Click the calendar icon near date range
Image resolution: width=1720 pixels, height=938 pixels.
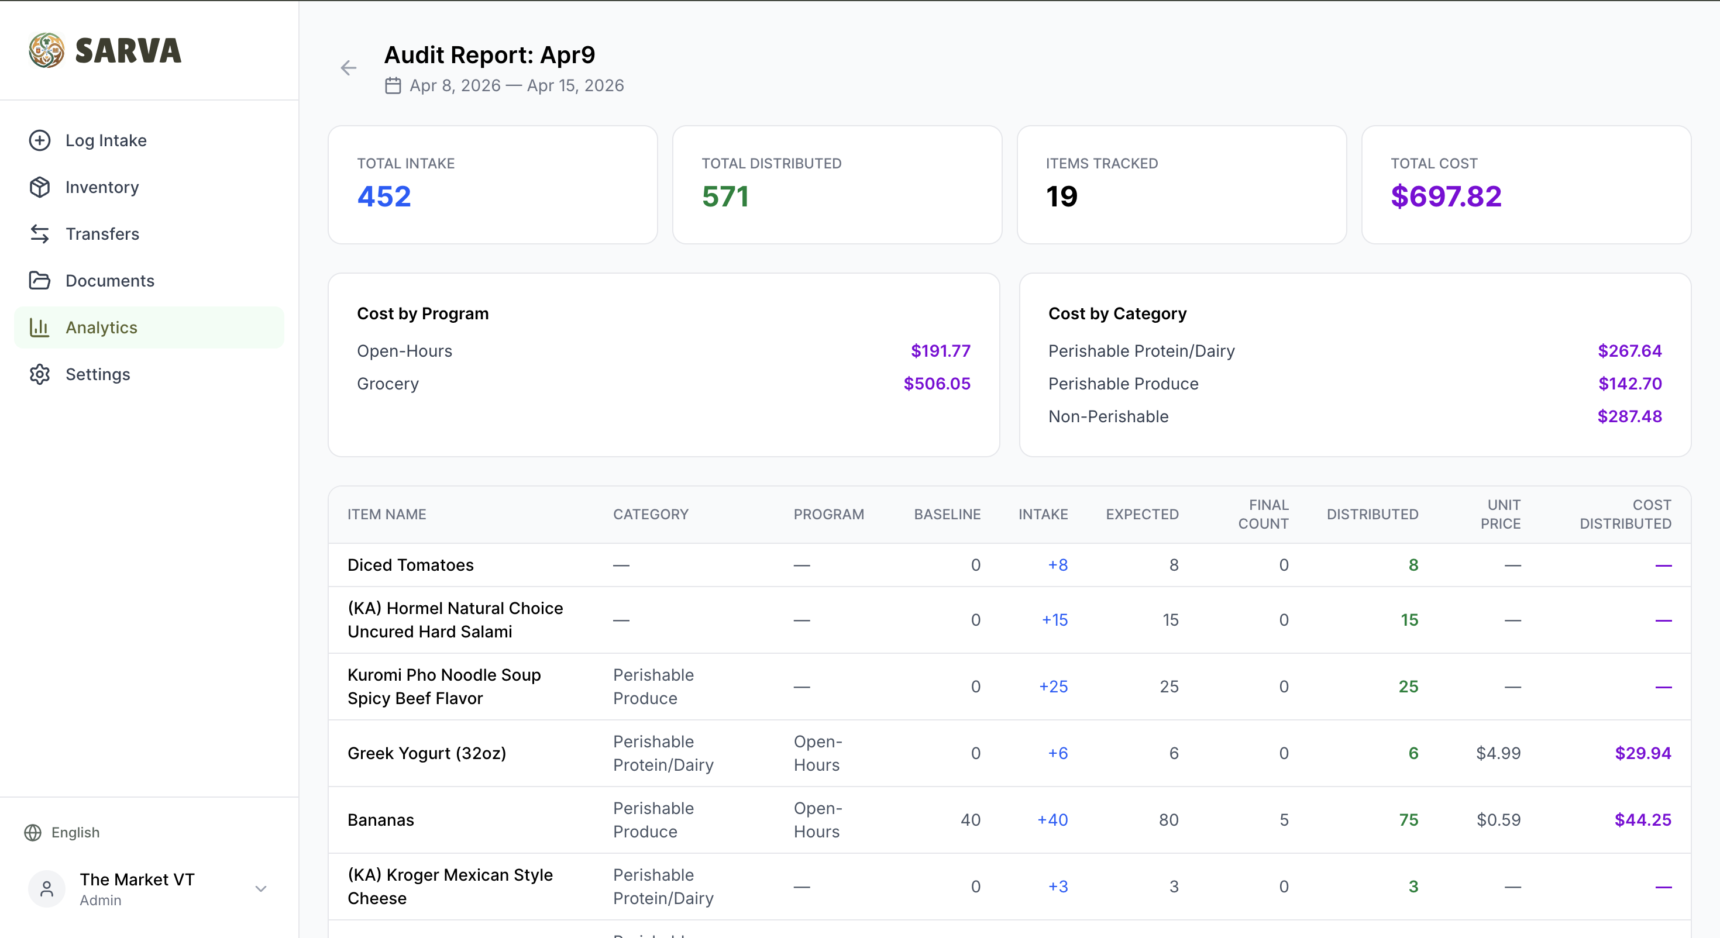pos(393,85)
